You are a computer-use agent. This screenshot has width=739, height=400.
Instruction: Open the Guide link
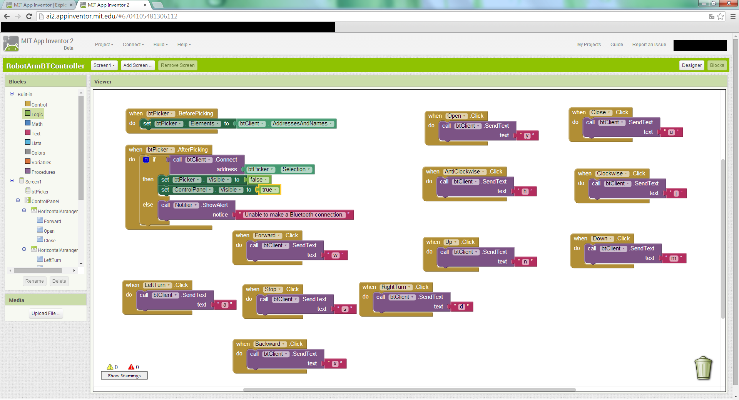click(x=617, y=45)
